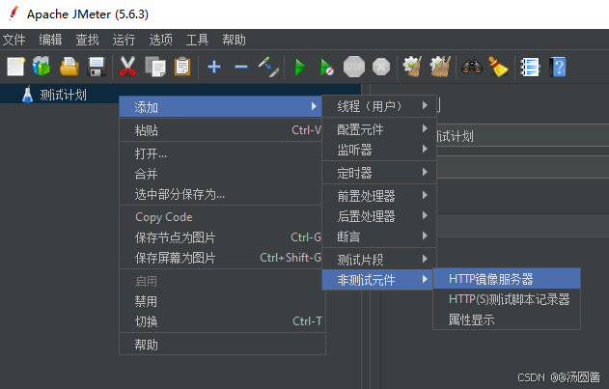Choose HTTP镜像服务器 from submenu
609x389 pixels.
[x=507, y=279]
